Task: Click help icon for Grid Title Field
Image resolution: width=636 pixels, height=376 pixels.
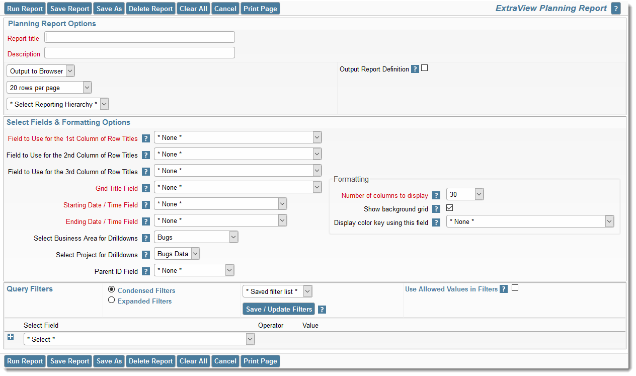Action: [146, 188]
